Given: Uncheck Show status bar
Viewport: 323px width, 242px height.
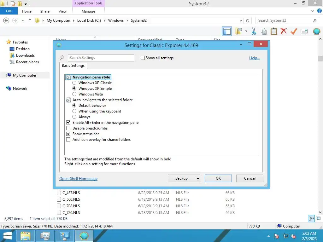Looking at the screenshot, I should coord(68,134).
